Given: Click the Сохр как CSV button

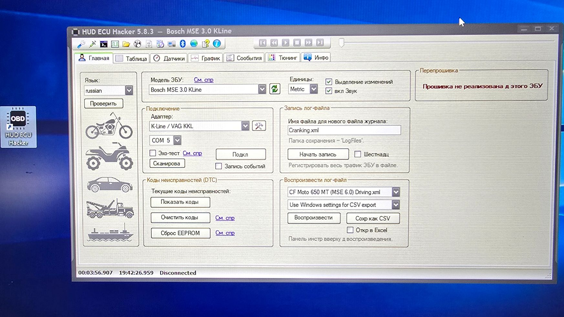Looking at the screenshot, I should click(x=373, y=218).
